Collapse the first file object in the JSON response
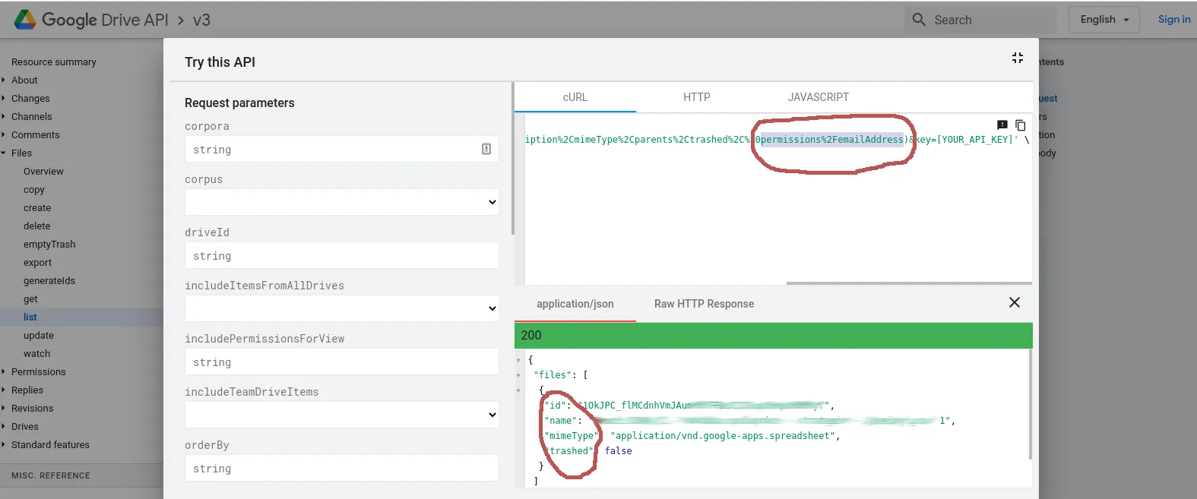The width and height of the screenshot is (1197, 499). pyautogui.click(x=518, y=390)
